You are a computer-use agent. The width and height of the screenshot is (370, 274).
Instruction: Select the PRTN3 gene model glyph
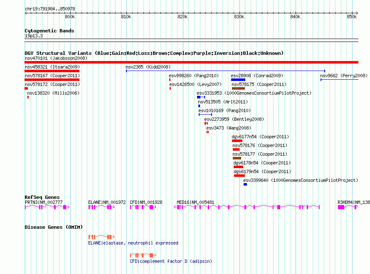tap(47, 207)
